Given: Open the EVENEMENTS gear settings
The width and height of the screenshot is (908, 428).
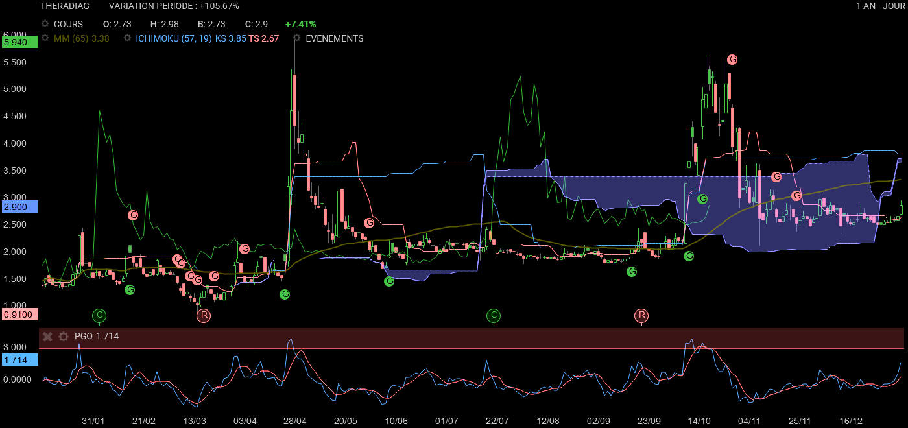Looking at the screenshot, I should (297, 38).
